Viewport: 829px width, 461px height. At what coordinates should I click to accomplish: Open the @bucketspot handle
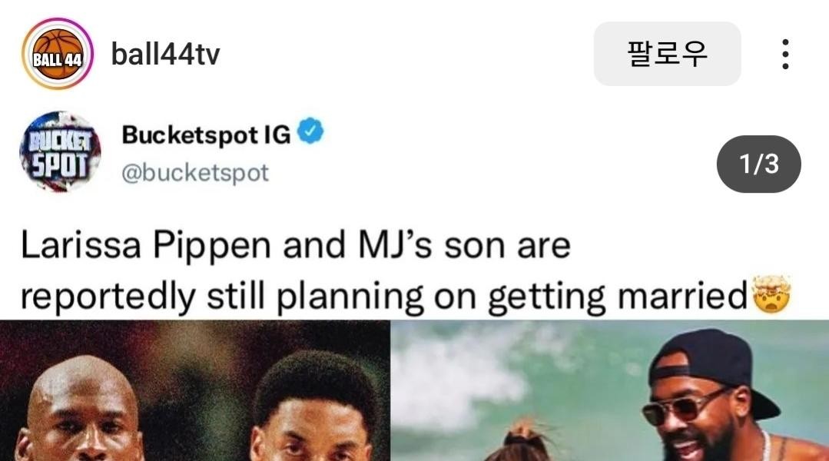(x=195, y=174)
